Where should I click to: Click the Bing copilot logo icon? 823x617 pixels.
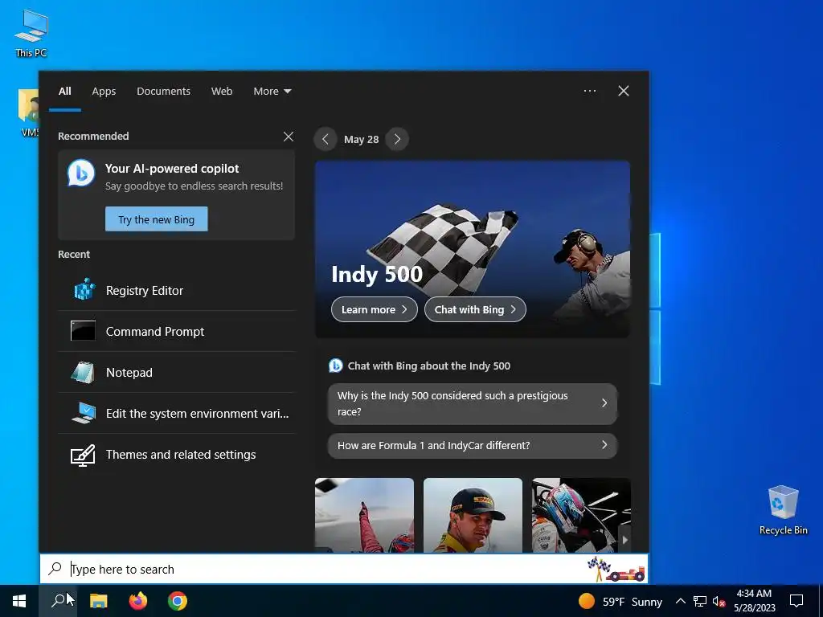click(81, 173)
